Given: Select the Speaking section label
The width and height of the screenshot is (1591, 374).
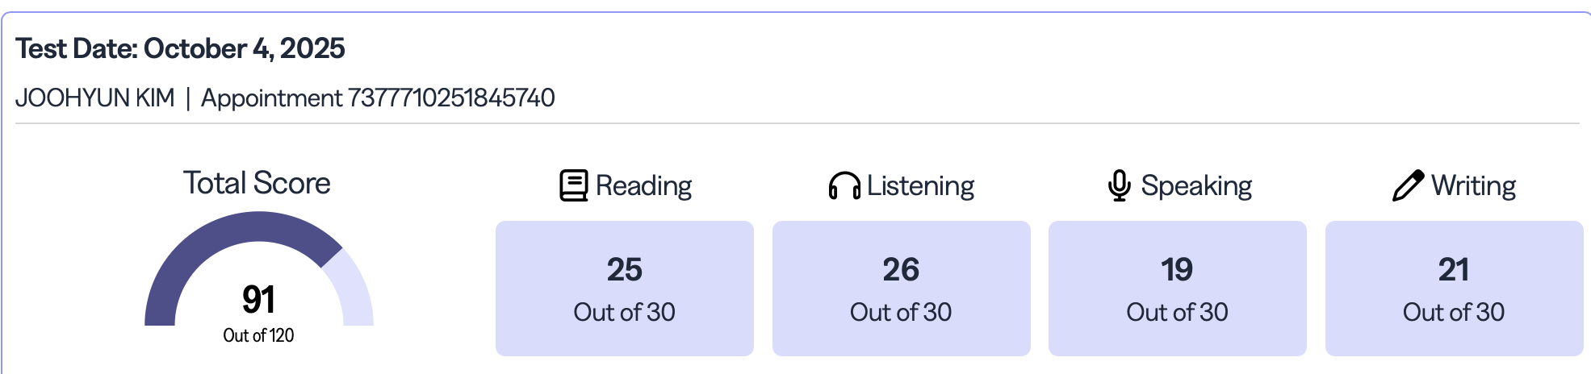Looking at the screenshot, I should point(1196,186).
